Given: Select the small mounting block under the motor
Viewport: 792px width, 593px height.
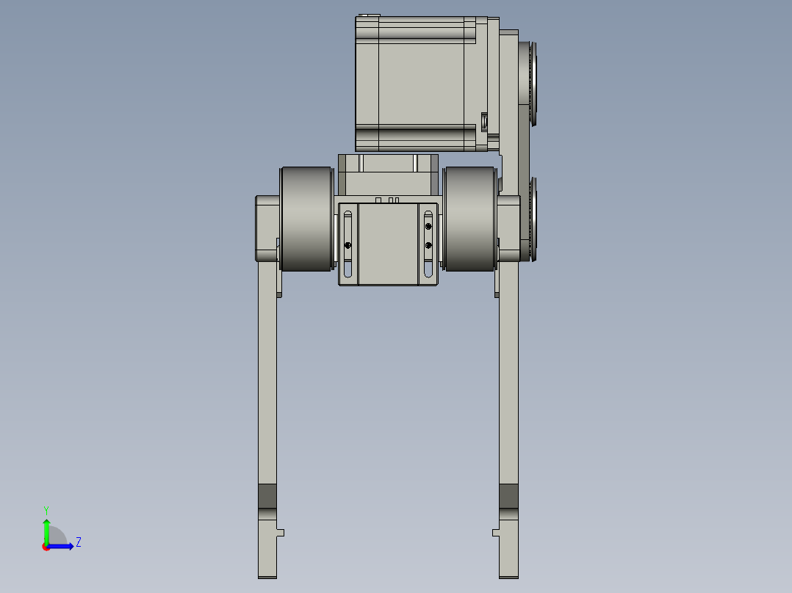Looking at the screenshot, I should pos(388,175).
